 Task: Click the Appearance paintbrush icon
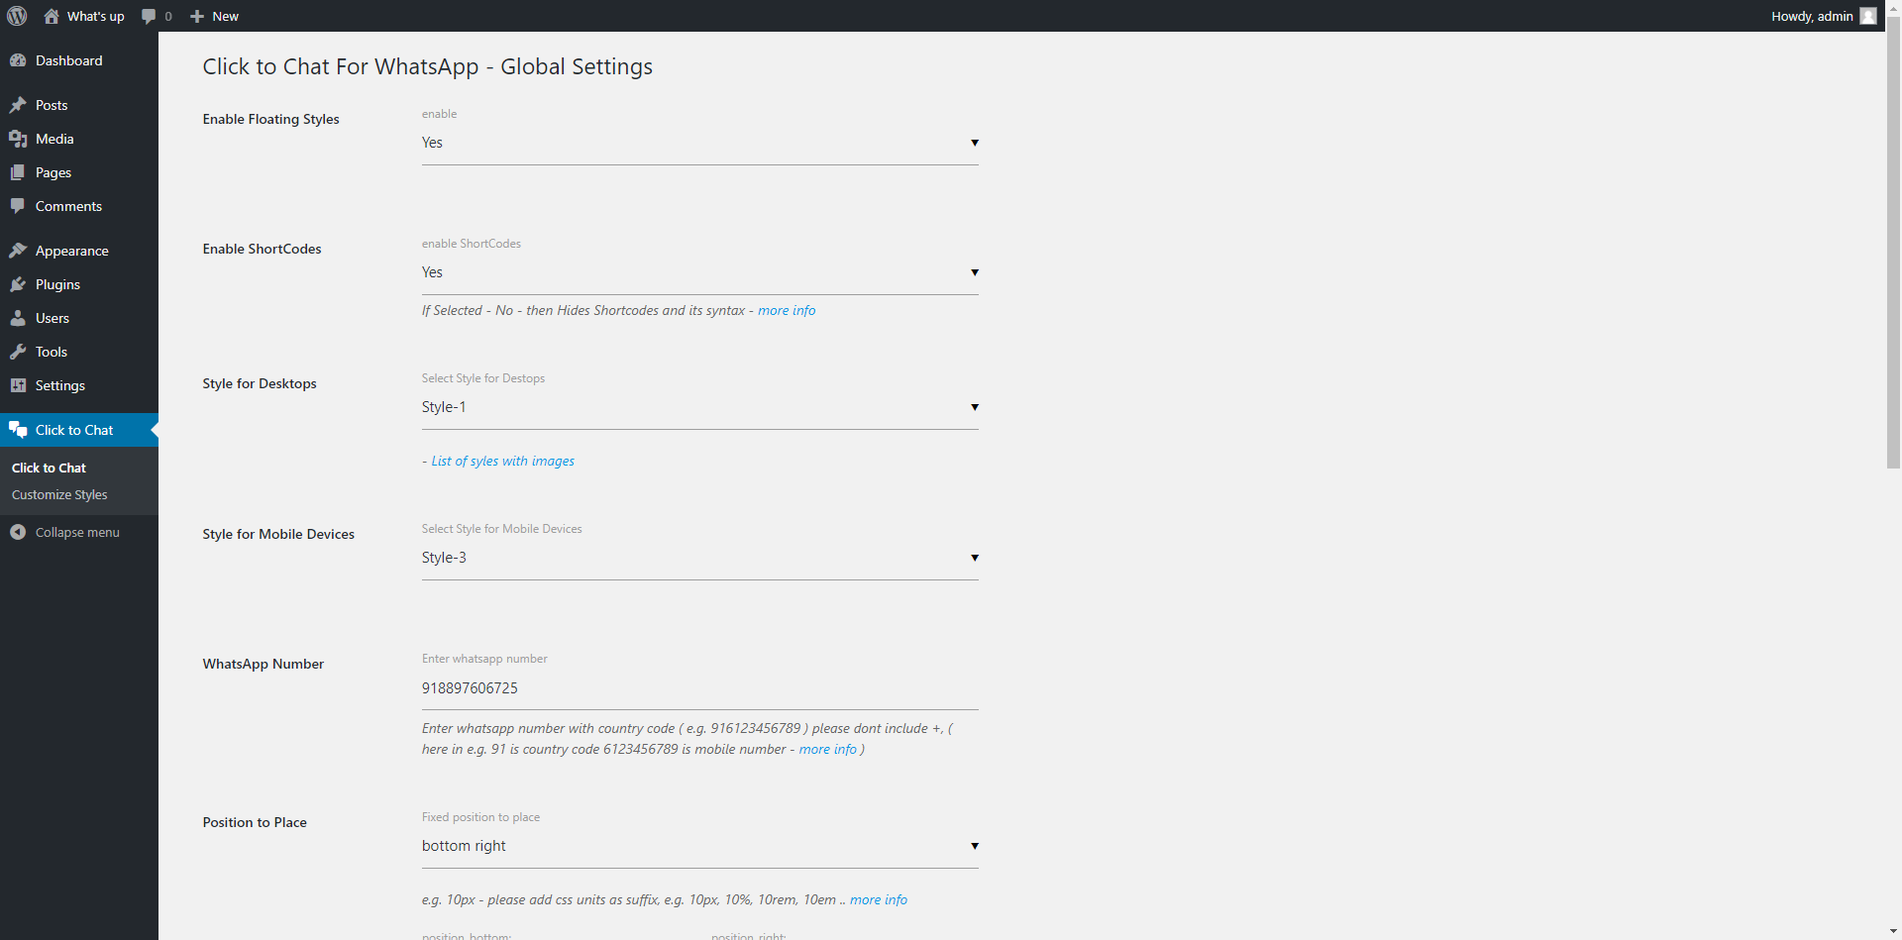(x=18, y=251)
